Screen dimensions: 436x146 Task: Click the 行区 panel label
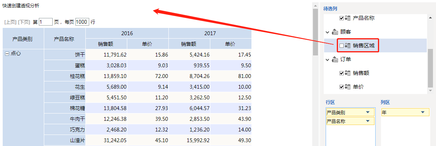coord(330,102)
